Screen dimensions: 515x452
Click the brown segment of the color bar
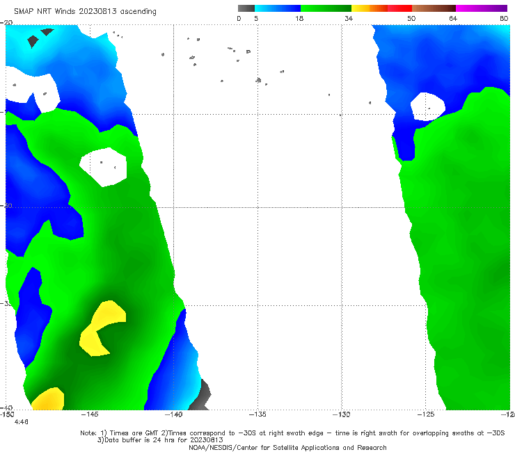[434, 8]
